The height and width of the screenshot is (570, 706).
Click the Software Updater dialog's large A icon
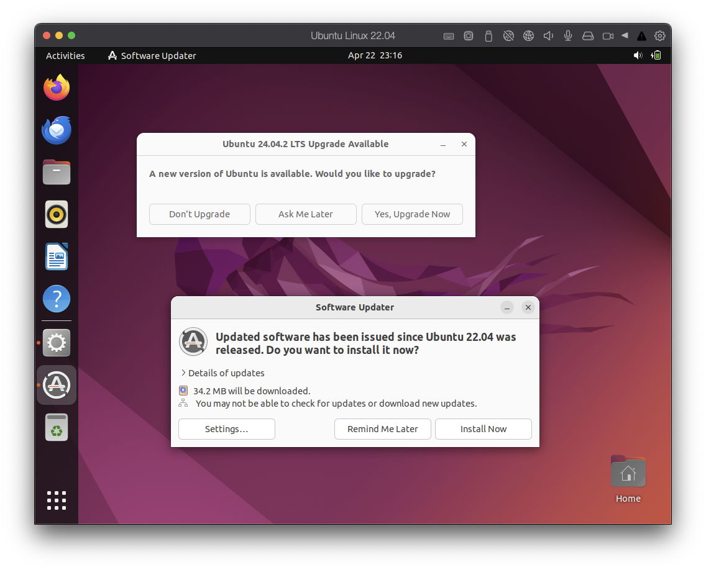193,342
